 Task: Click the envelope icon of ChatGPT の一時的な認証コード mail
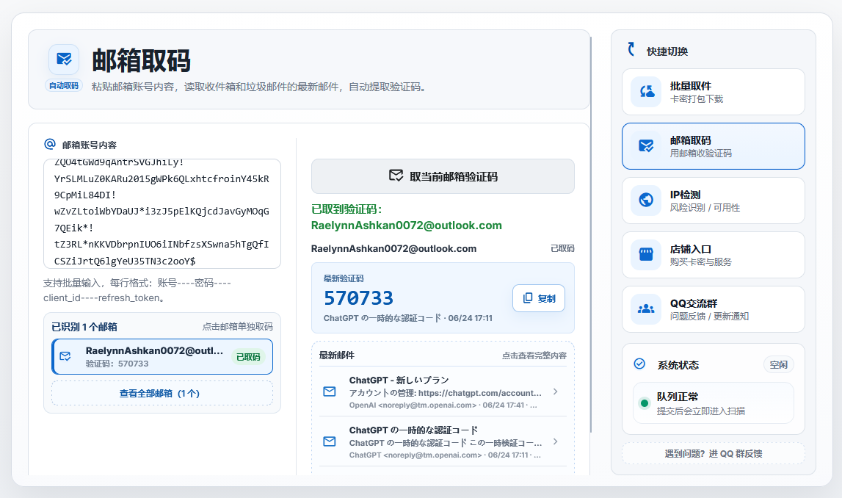pyautogui.click(x=330, y=441)
